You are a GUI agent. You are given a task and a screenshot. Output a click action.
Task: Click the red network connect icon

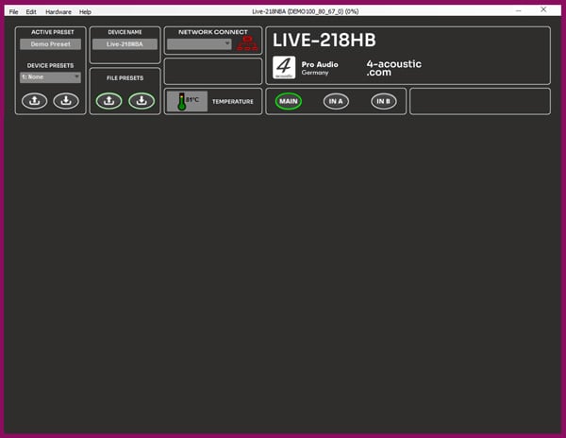247,43
